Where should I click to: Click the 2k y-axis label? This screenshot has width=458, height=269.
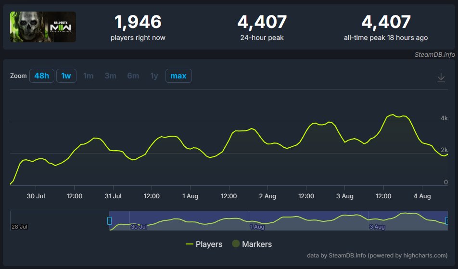click(444, 150)
